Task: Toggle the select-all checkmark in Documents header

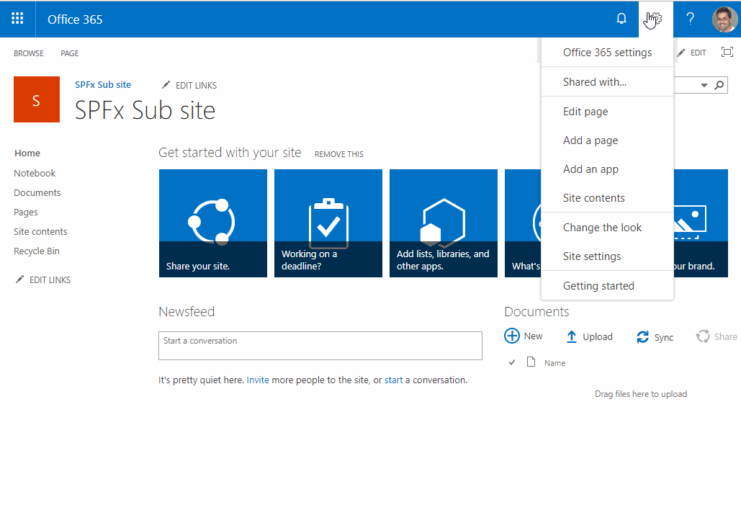Action: pos(512,362)
